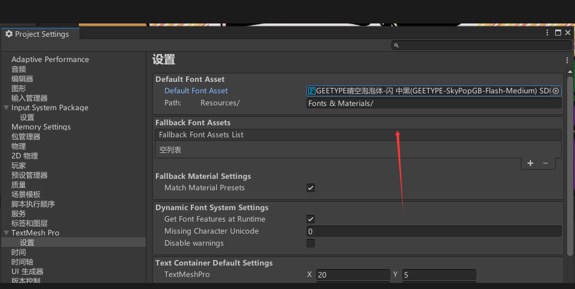The height and width of the screenshot is (289, 575).
Task: Open the 设置 panel kebab menu
Action: pos(567,60)
